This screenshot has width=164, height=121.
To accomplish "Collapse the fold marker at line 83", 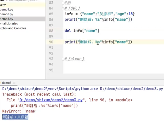I will click(x=63, y=3).
